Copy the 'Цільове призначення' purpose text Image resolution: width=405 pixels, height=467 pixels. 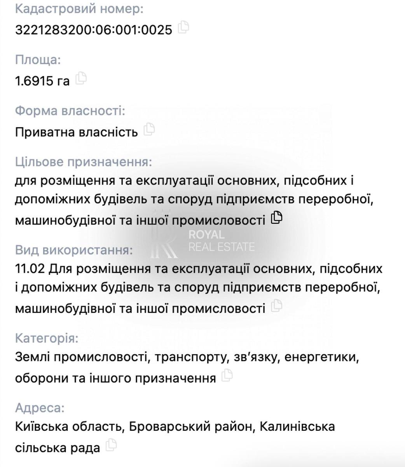click(276, 218)
